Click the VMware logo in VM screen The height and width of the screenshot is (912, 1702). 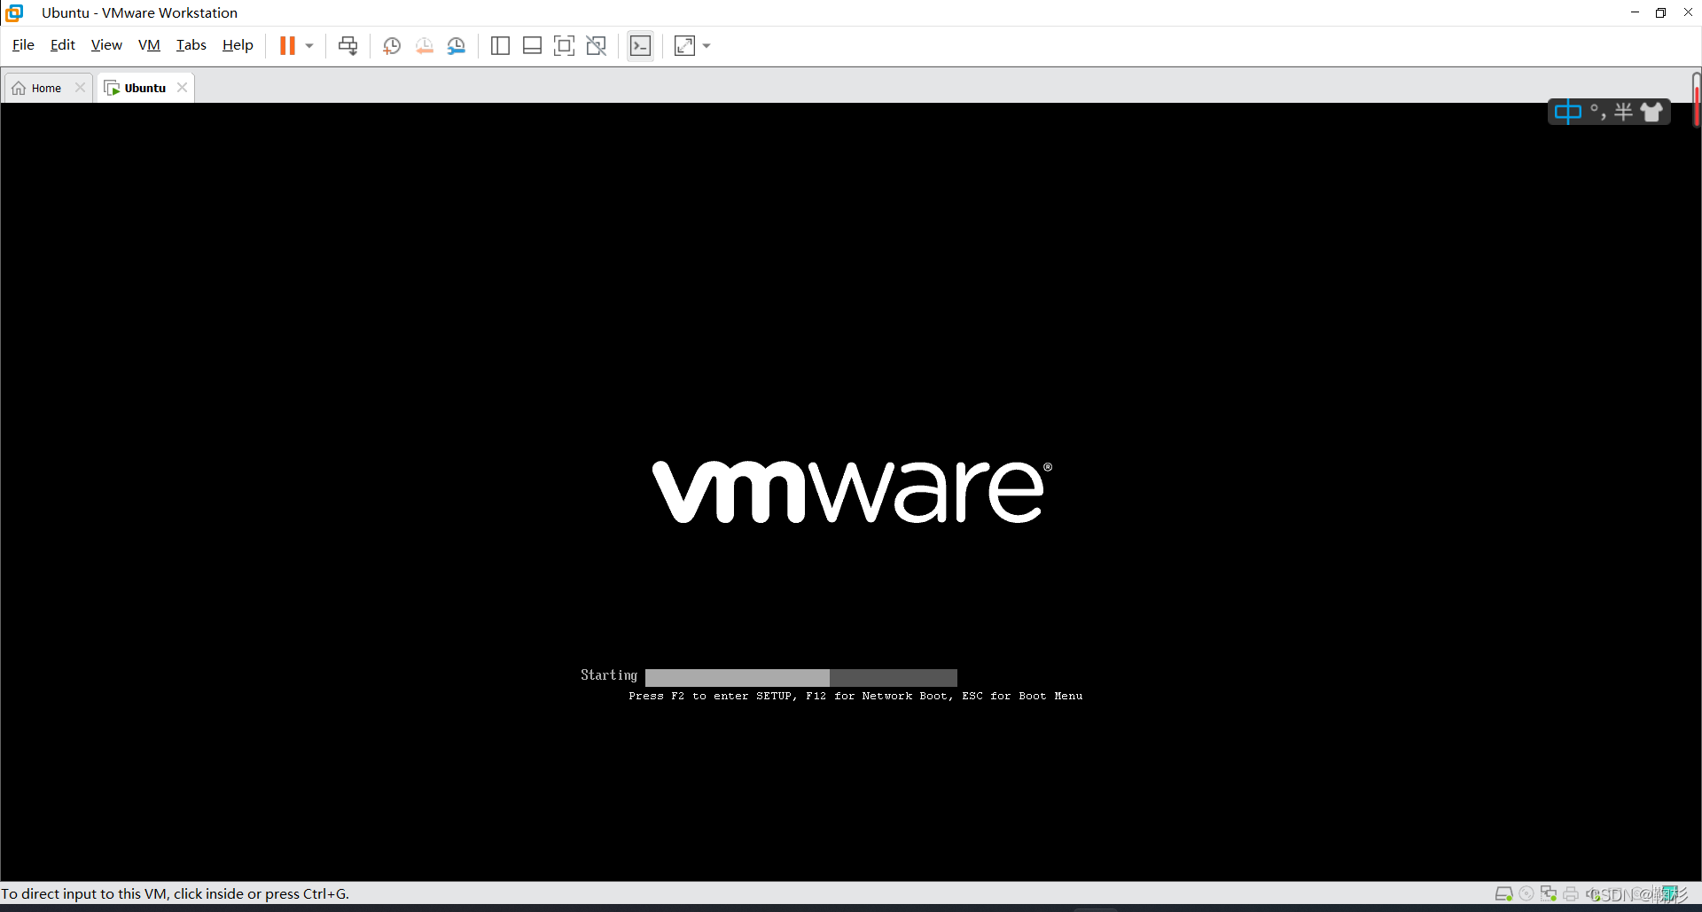(852, 492)
